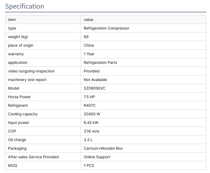Viewport: 210px width, 173px height.
Task: Click the 3.3 L oil charge value
Action: coord(88,140)
